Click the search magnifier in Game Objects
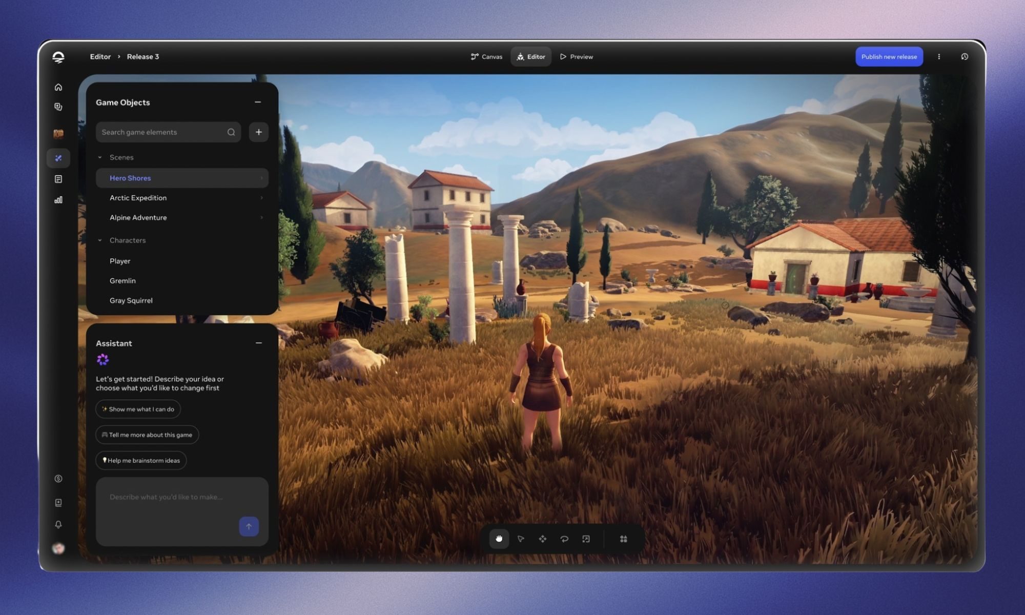 [231, 132]
